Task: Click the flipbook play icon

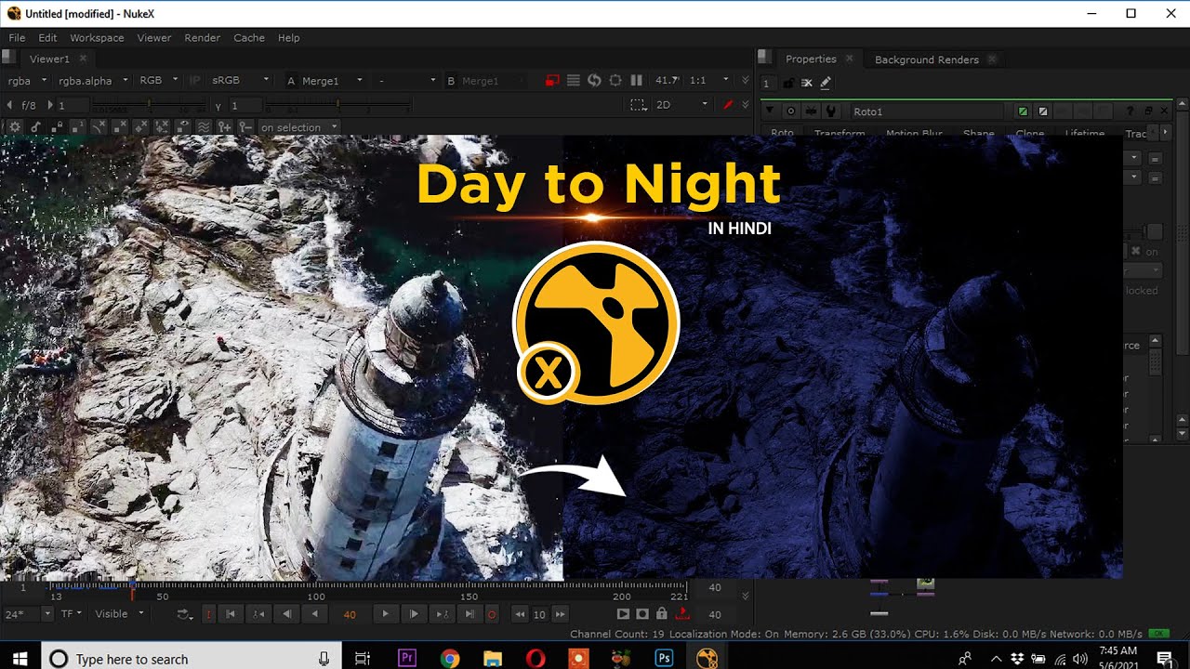Action: (623, 614)
